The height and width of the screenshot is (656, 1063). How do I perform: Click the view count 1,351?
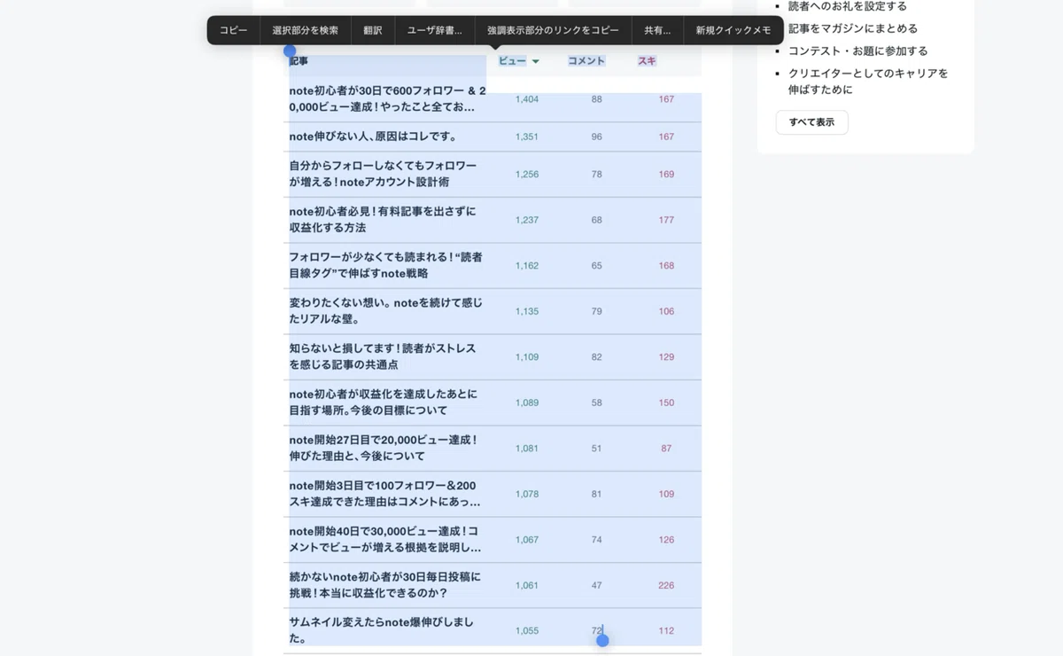point(527,137)
